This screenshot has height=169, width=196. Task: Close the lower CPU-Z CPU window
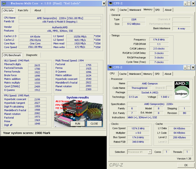193,67
